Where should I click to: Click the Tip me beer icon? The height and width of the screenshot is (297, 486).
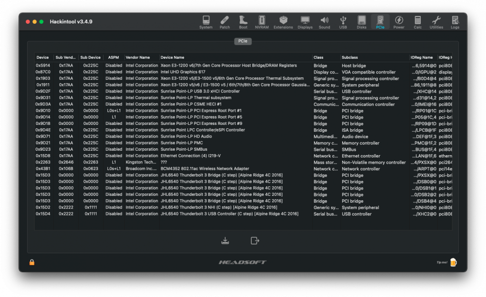[453, 262]
